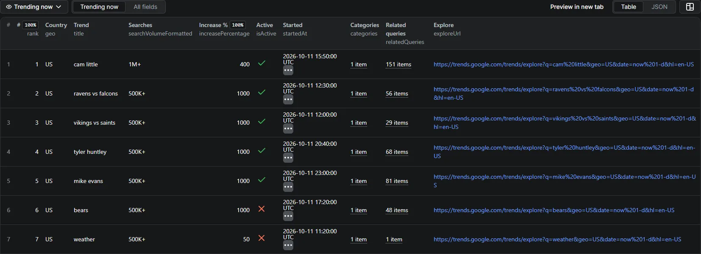This screenshot has width=701, height=254.
Task: Select the 50 increase percentage cell
Action: point(246,240)
